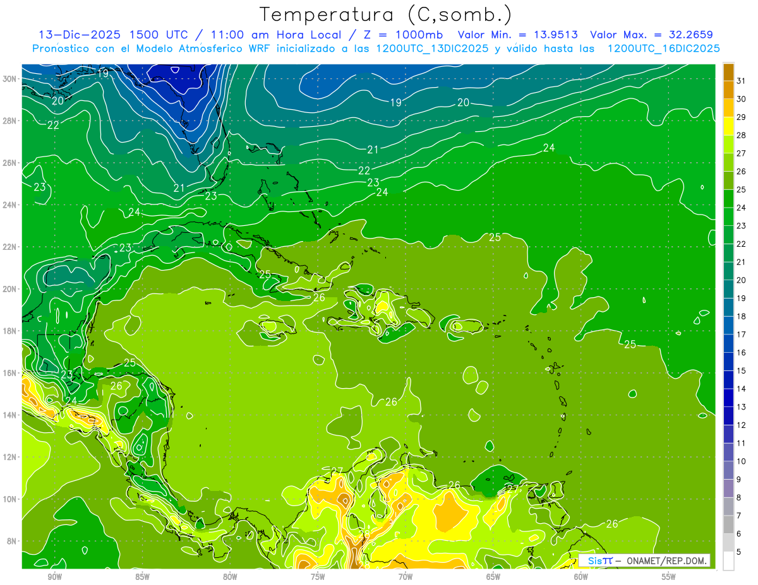Click the '16N' latitude axis label

(x=10, y=373)
